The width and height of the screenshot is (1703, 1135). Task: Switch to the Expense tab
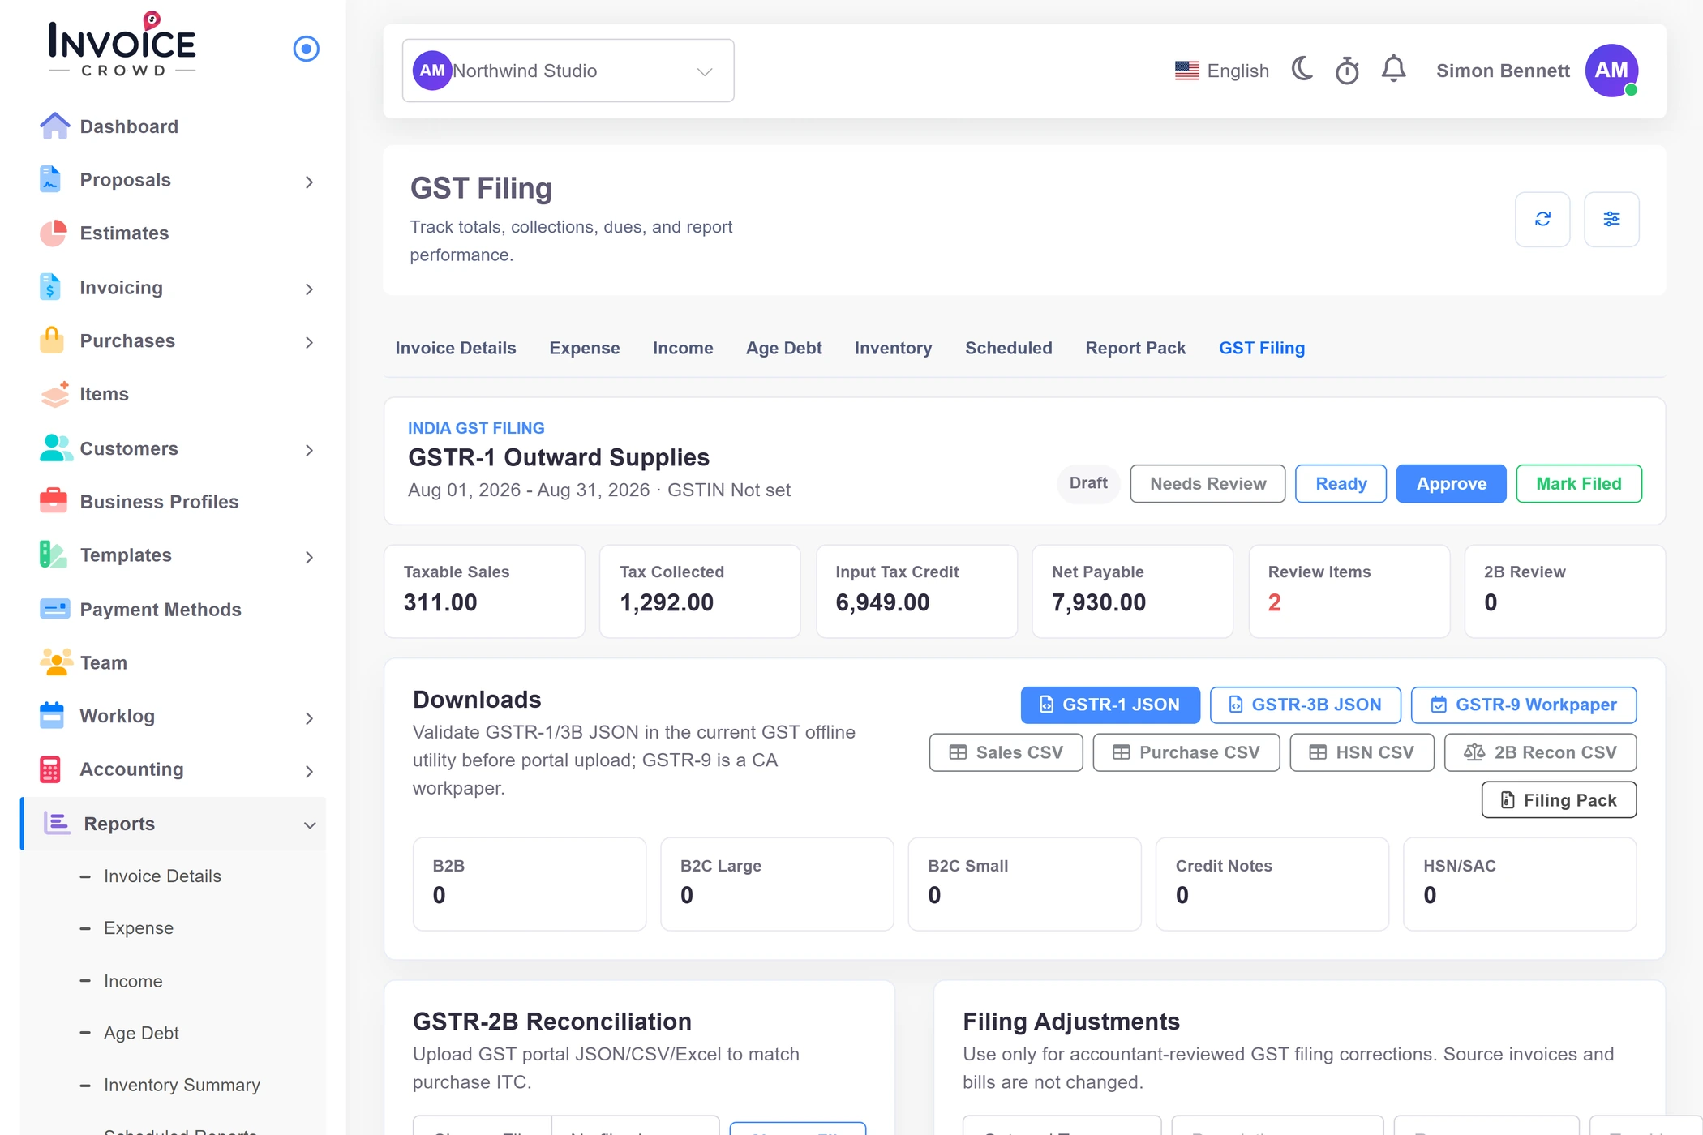[x=584, y=348]
